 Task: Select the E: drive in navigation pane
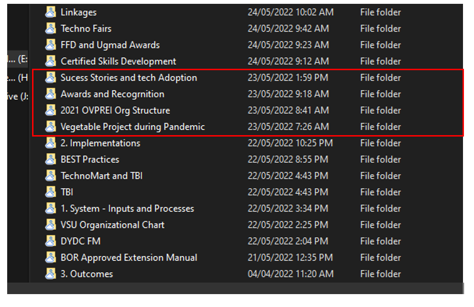(x=17, y=59)
